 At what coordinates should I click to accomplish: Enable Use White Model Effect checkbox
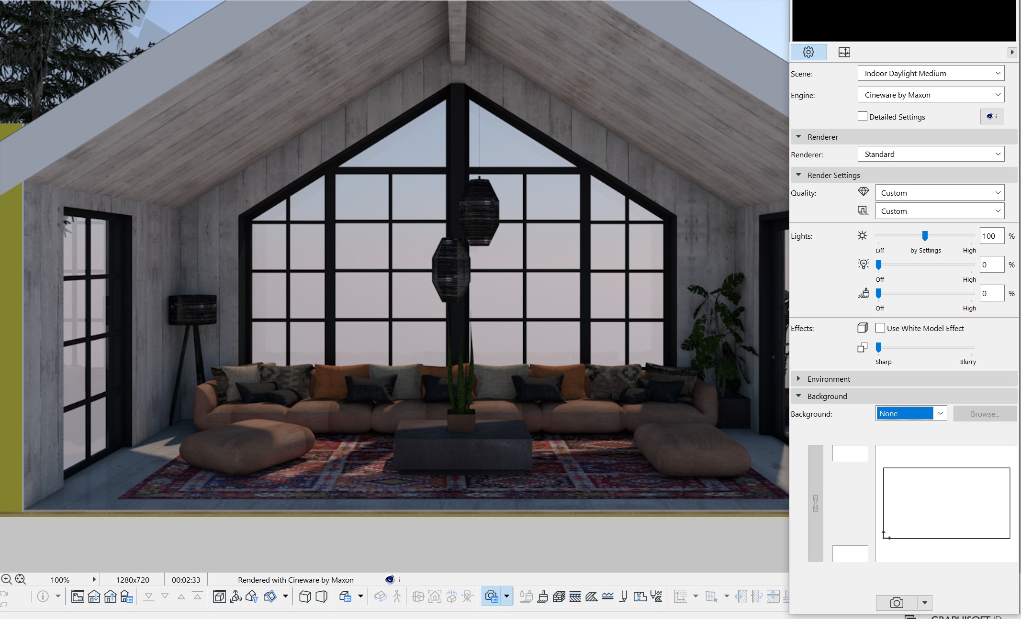[x=880, y=328]
